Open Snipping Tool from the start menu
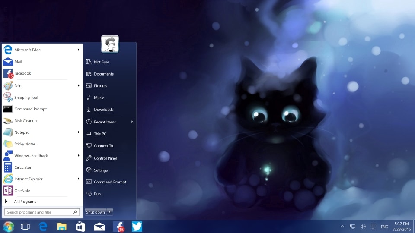The width and height of the screenshot is (415, 233). 26,98
